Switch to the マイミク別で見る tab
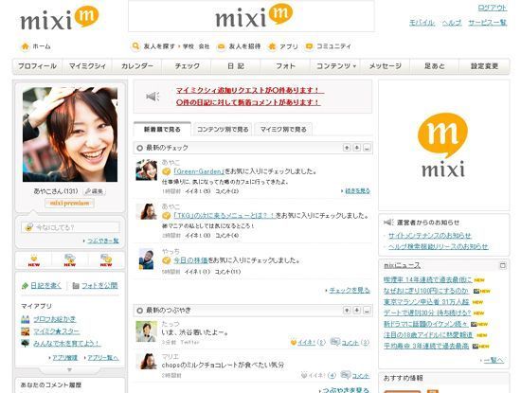Screen dimensions: 521x393 click(283, 129)
